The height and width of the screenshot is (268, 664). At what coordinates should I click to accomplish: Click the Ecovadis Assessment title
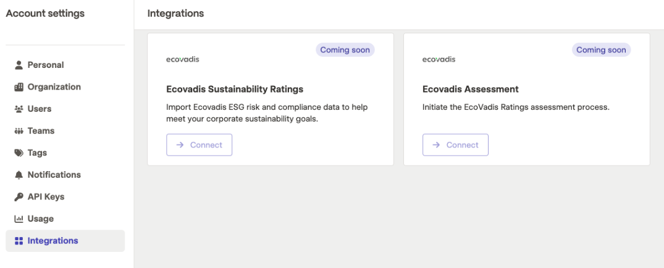pos(471,90)
